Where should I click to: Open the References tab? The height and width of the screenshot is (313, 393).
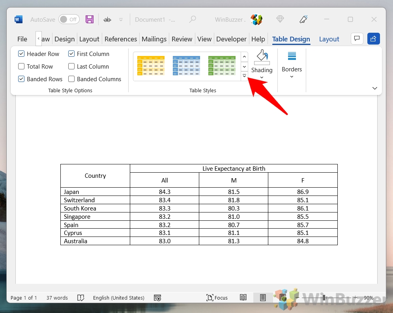coord(120,39)
